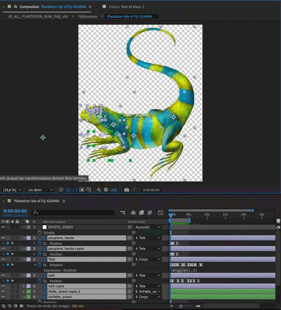Expand the Patte_avant copie 2 layer
281x310 pixels.
[x=24, y=291]
